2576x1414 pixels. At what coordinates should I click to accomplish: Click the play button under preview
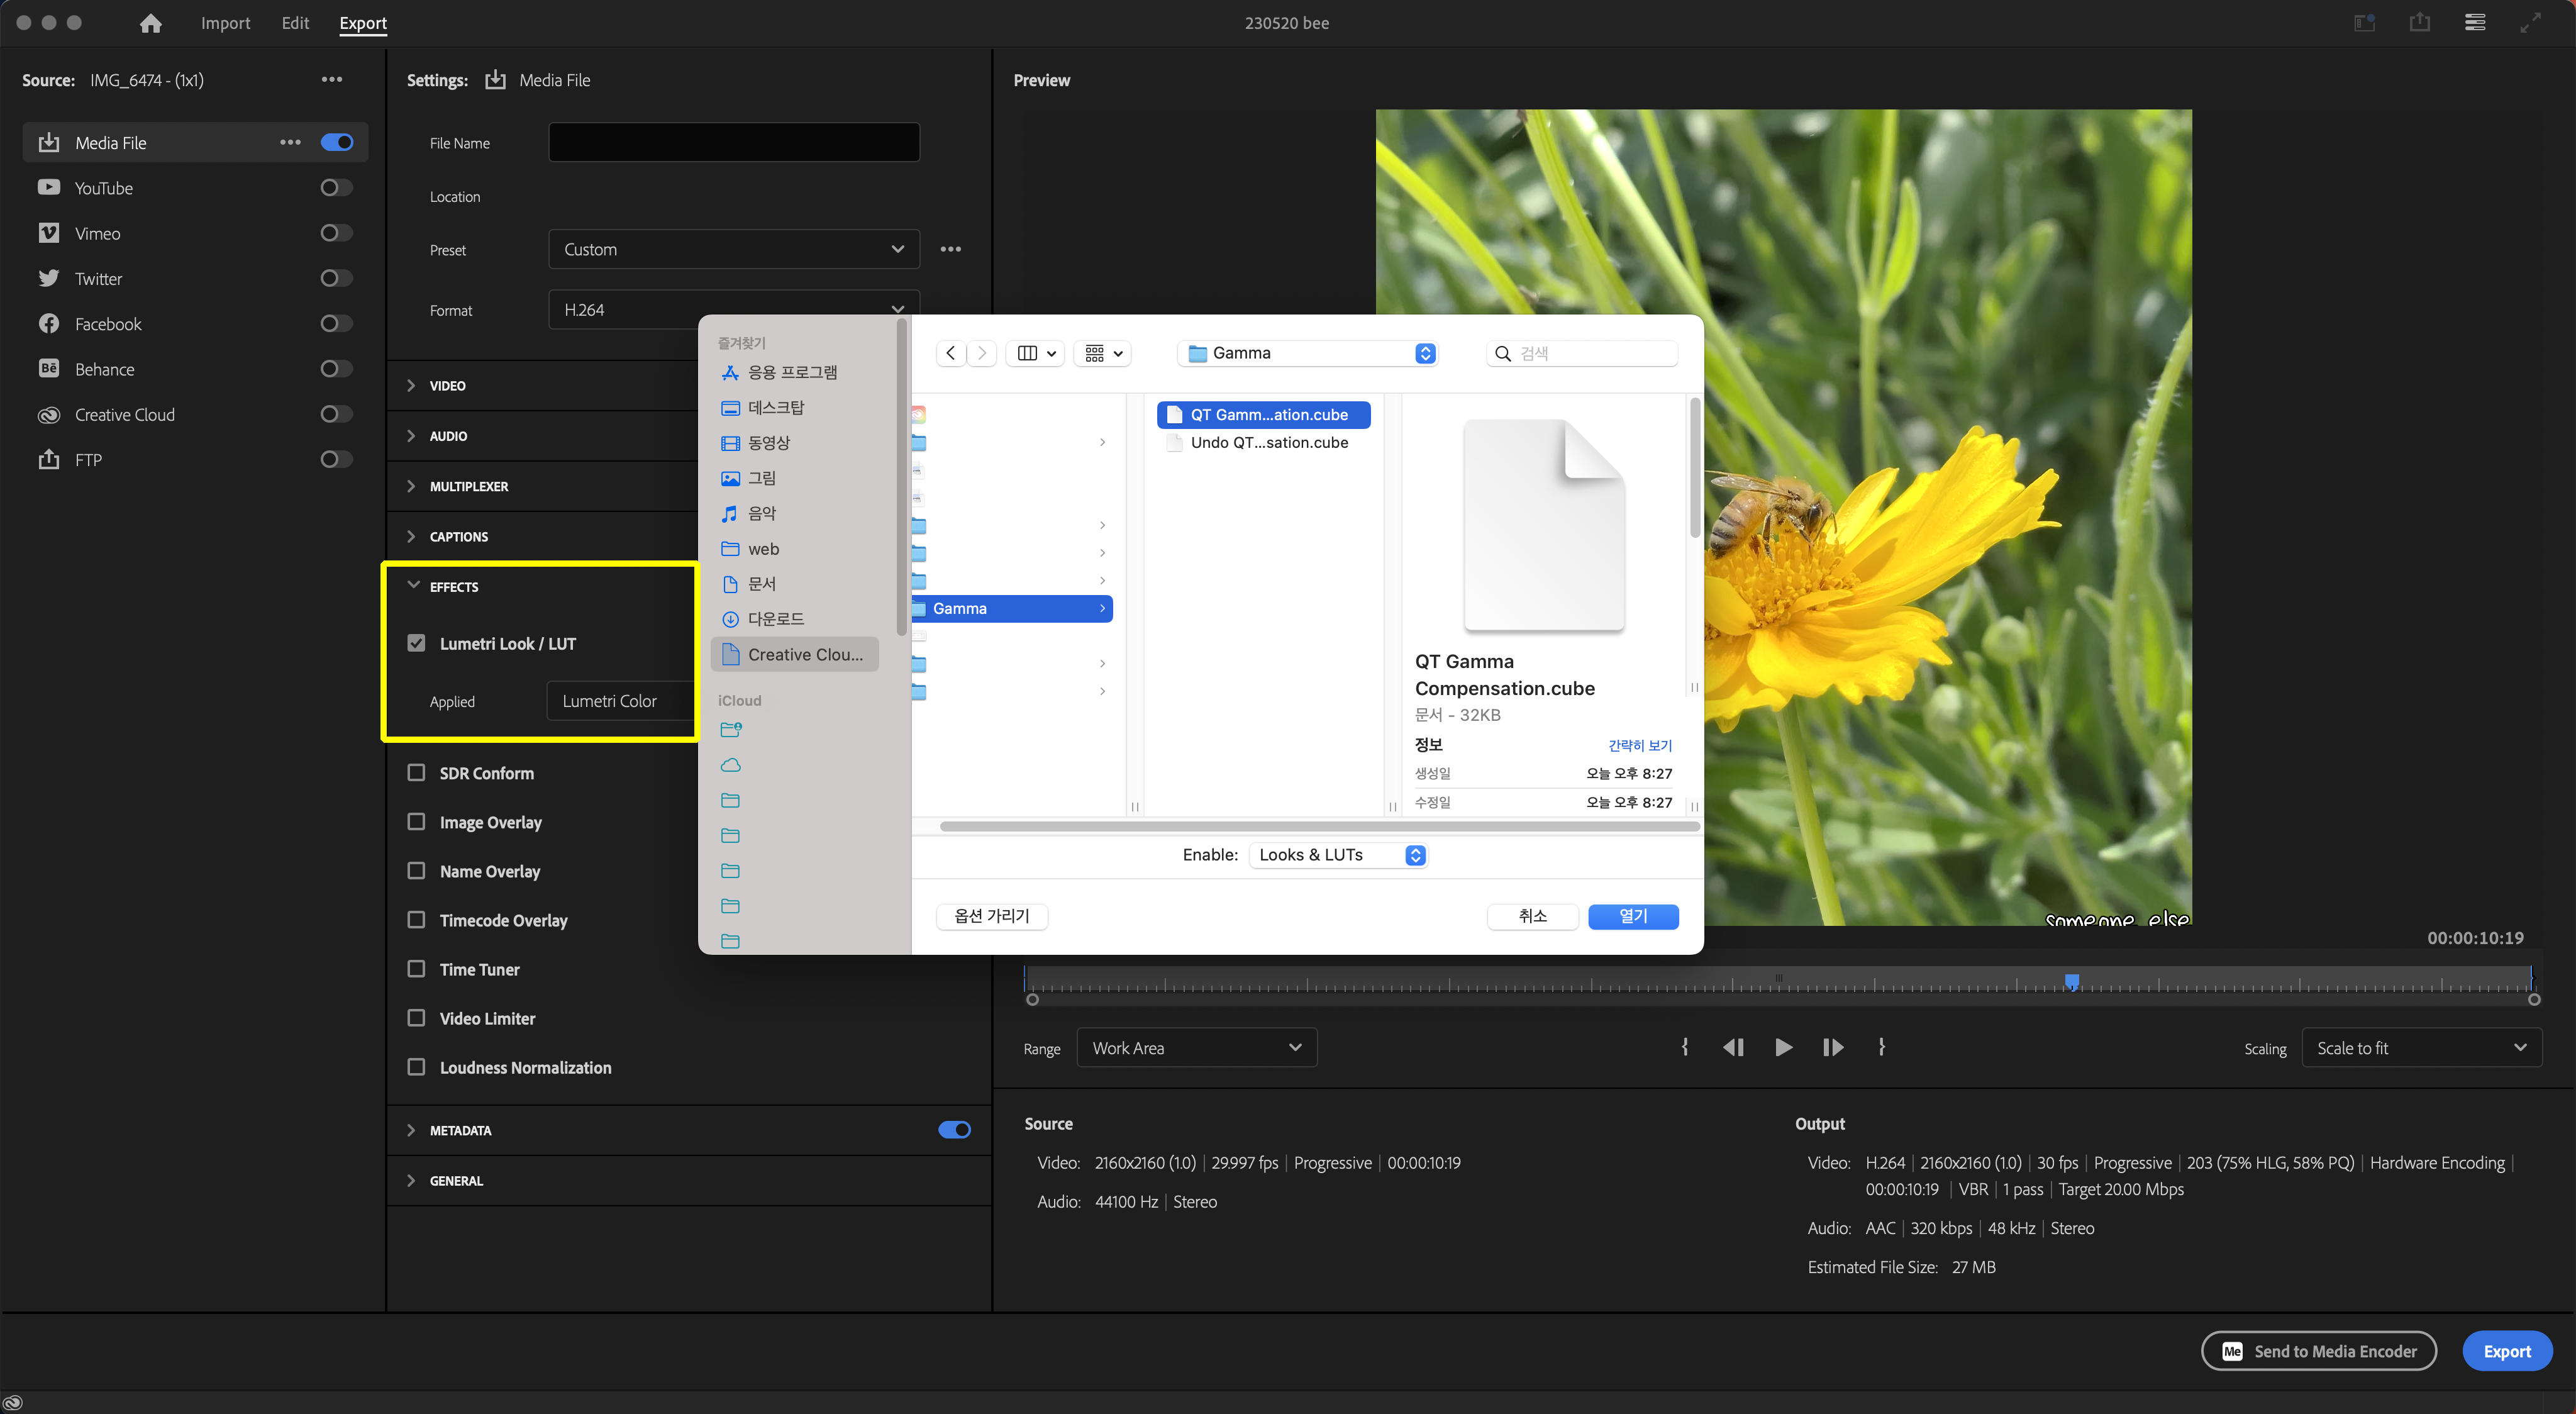pyautogui.click(x=1783, y=1047)
